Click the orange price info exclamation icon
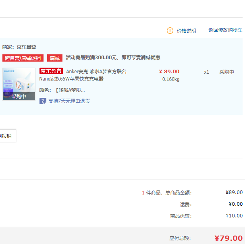Viewport: 245px width, 244px height. point(170,31)
